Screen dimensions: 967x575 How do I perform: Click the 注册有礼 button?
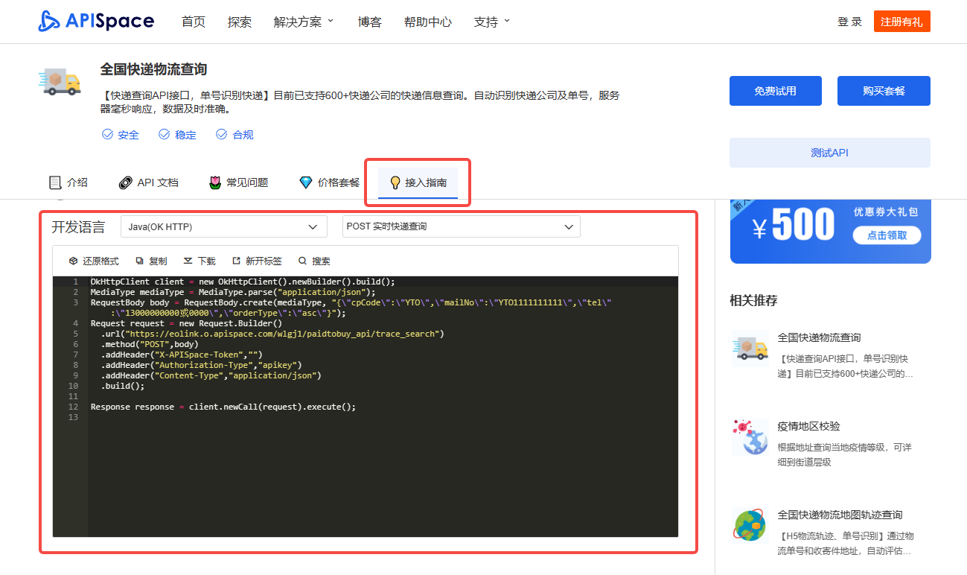click(x=902, y=22)
